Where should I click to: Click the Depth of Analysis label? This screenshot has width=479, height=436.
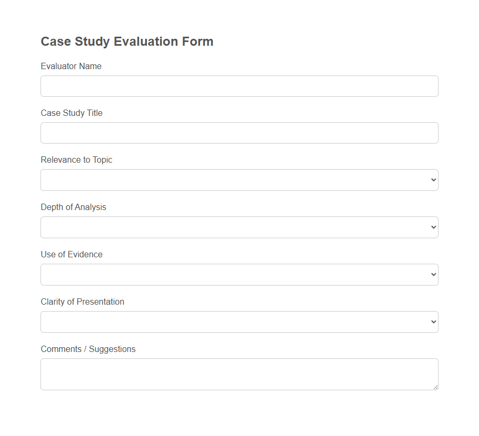(x=73, y=207)
